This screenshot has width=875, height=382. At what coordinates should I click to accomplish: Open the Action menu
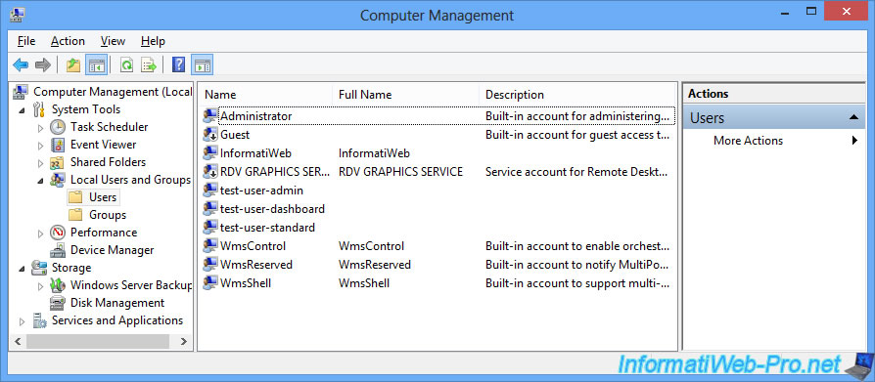[x=68, y=41]
